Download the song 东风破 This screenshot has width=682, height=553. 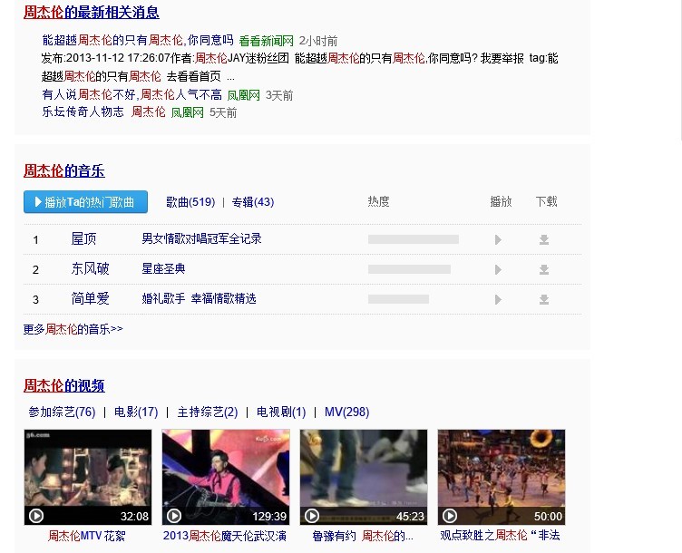tap(543, 269)
